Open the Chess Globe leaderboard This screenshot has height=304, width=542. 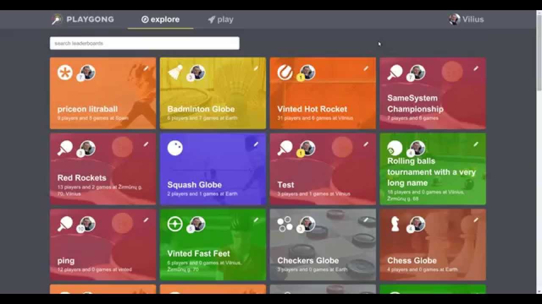pos(412,261)
